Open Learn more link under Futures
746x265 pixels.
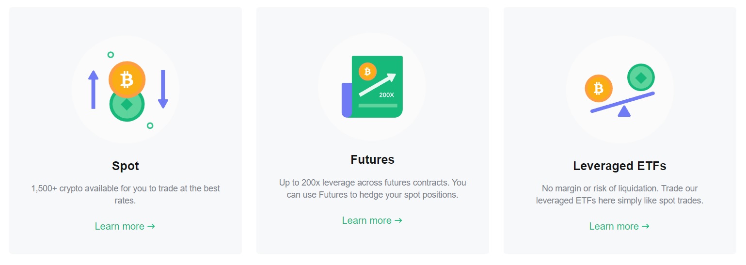(x=372, y=220)
